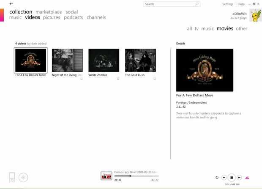This screenshot has height=189, width=262.
Task: Click the 24,327 plays count
Action: [x=238, y=18]
